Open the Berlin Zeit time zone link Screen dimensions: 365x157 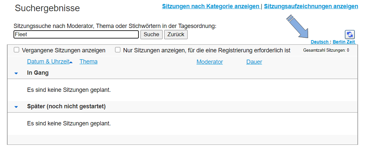click(x=344, y=42)
